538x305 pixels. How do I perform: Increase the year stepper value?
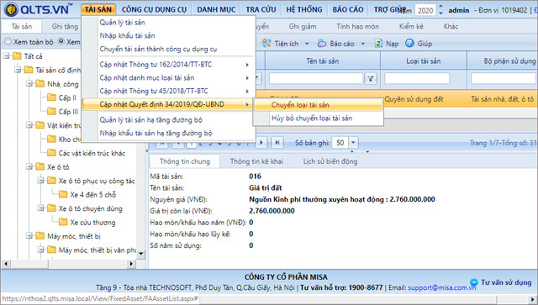coord(440,7)
